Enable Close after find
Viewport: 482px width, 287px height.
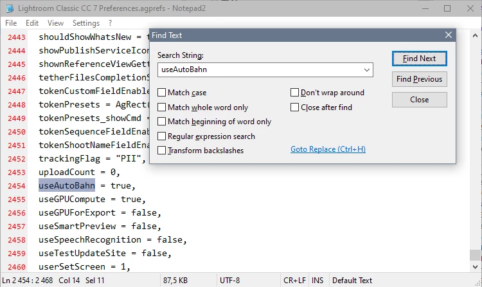click(294, 107)
